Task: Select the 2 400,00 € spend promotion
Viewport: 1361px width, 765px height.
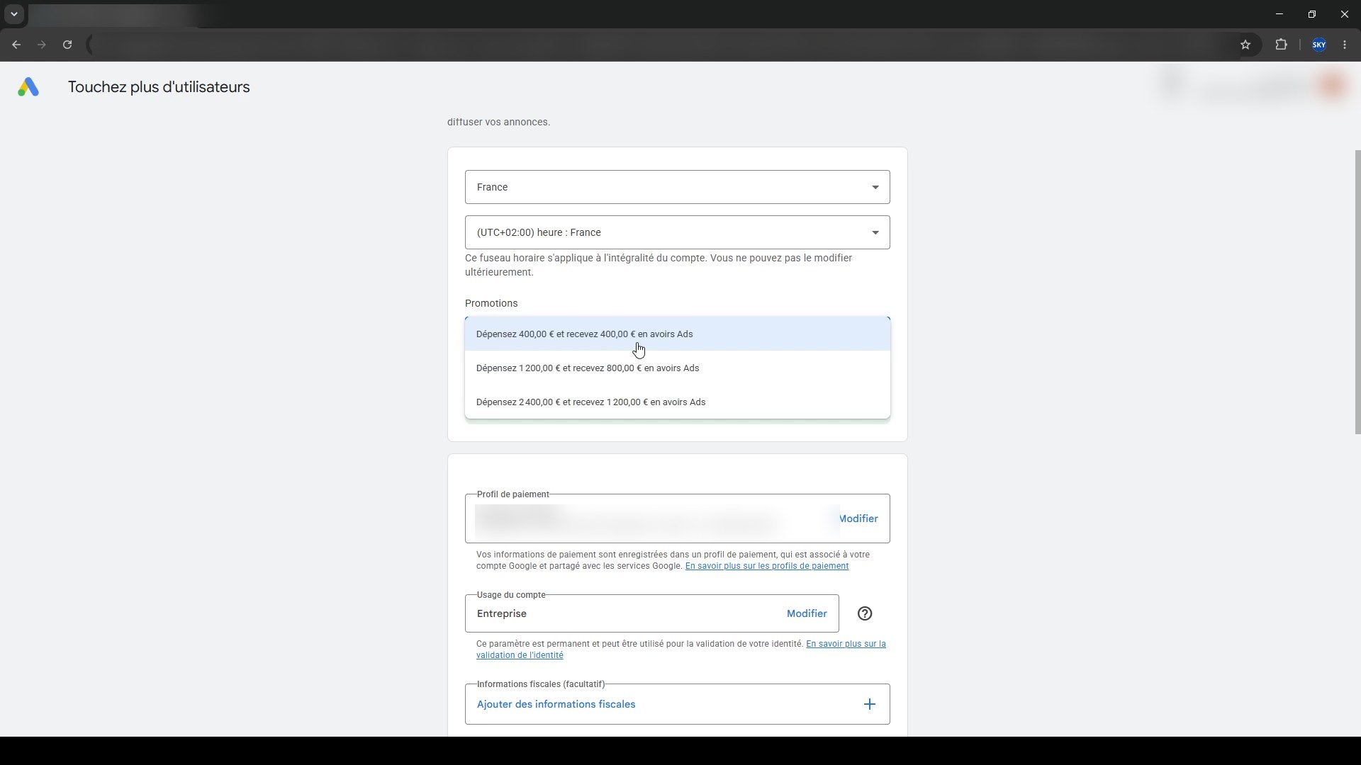Action: coord(677,402)
